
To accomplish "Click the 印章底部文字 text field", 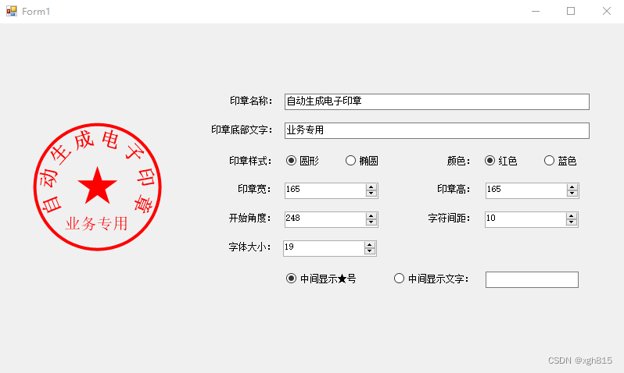I will point(436,130).
